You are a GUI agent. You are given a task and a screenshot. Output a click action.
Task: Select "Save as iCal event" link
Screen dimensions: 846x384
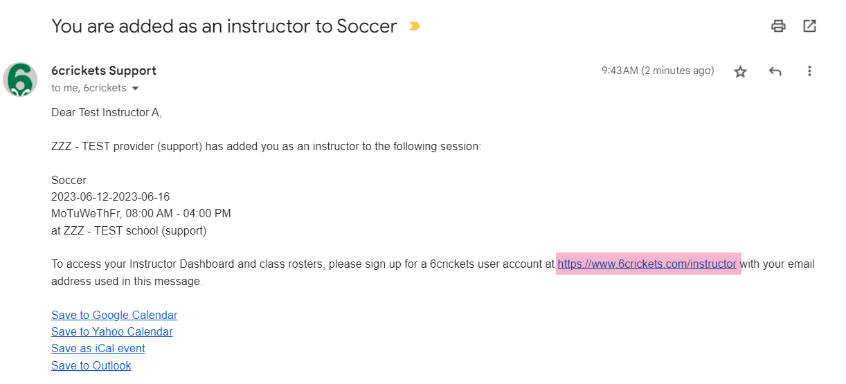(98, 348)
